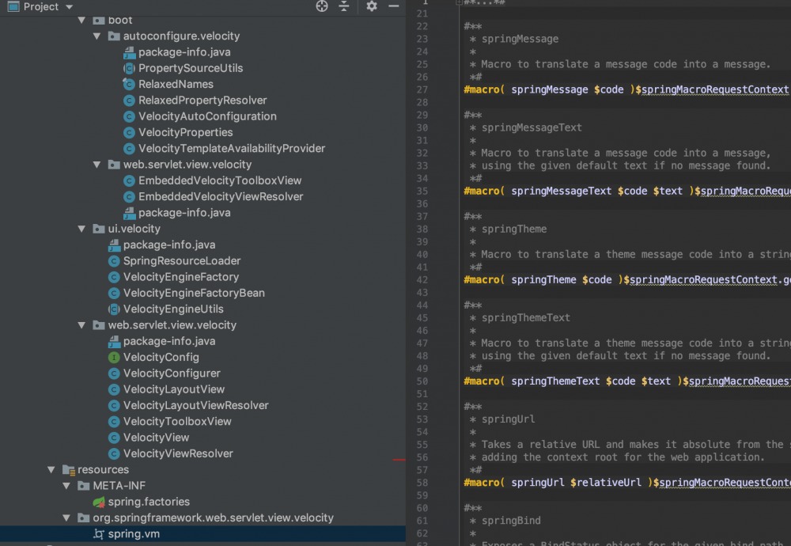
Task: Click the Scroll from Source target icon
Action: point(322,6)
